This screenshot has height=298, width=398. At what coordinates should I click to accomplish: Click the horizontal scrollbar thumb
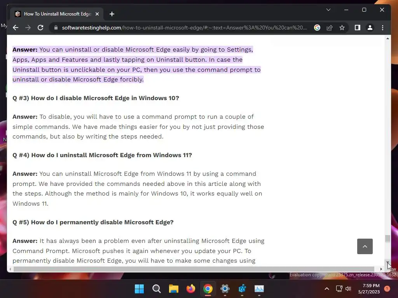pos(194,269)
